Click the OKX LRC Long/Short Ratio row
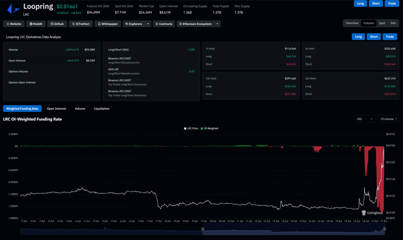The height and width of the screenshot is (240, 403). pos(151,72)
